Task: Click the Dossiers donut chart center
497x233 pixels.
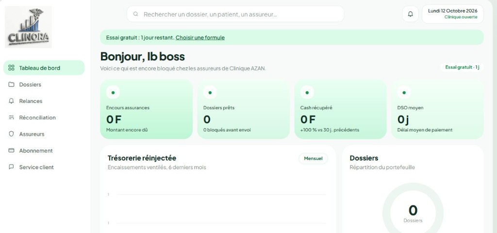Action: tap(413, 213)
